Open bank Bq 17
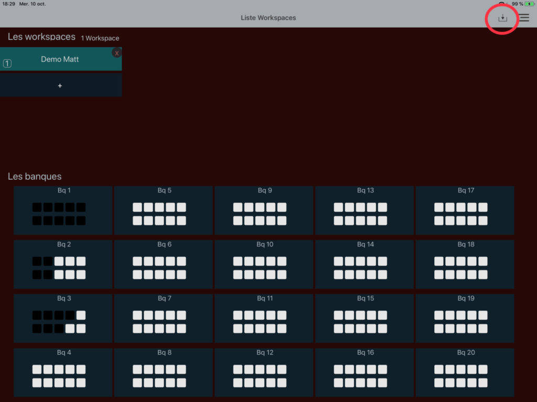 coord(465,210)
